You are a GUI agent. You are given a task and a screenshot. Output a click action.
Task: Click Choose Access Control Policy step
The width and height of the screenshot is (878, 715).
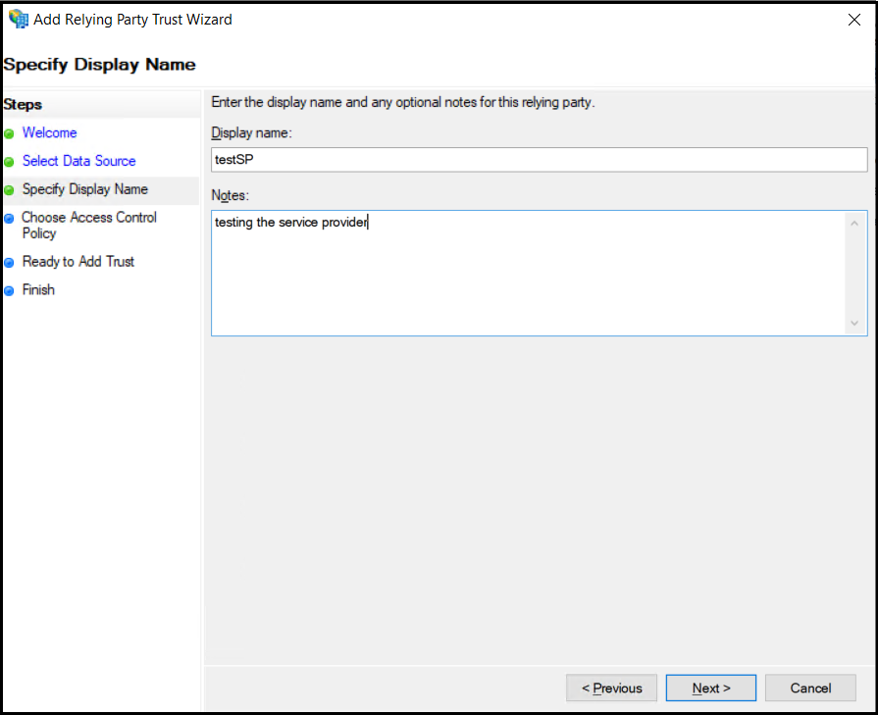pyautogui.click(x=89, y=225)
